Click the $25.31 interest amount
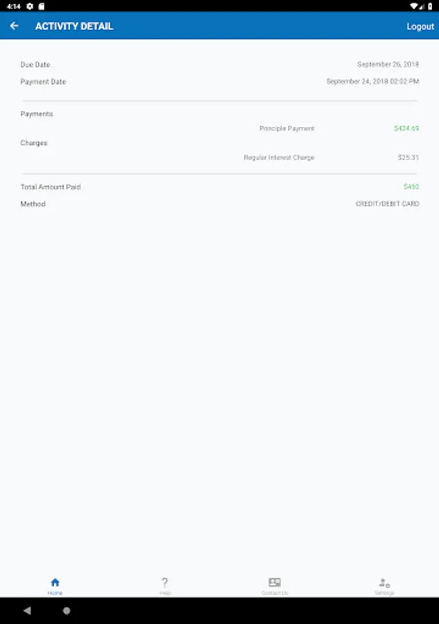The height and width of the screenshot is (624, 439). point(408,157)
